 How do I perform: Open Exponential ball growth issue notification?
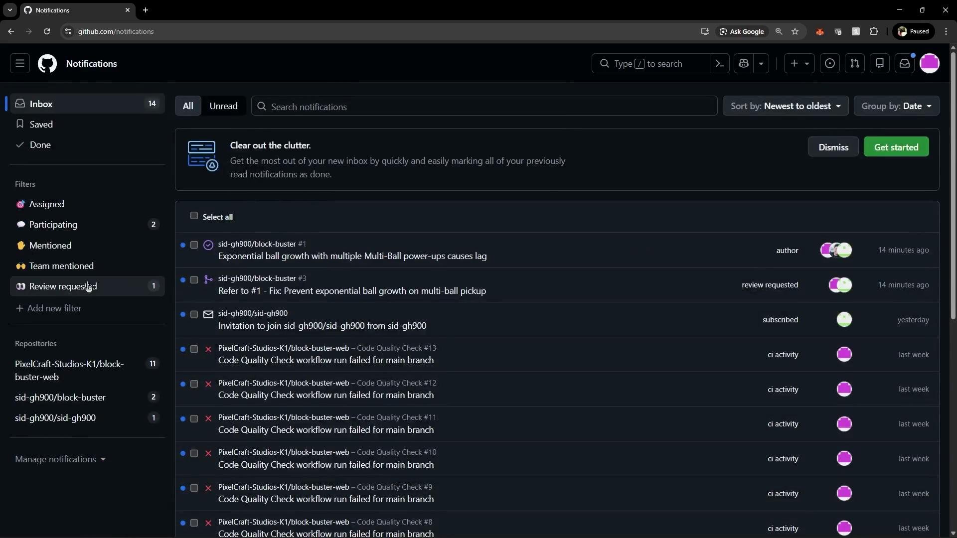tap(352, 256)
